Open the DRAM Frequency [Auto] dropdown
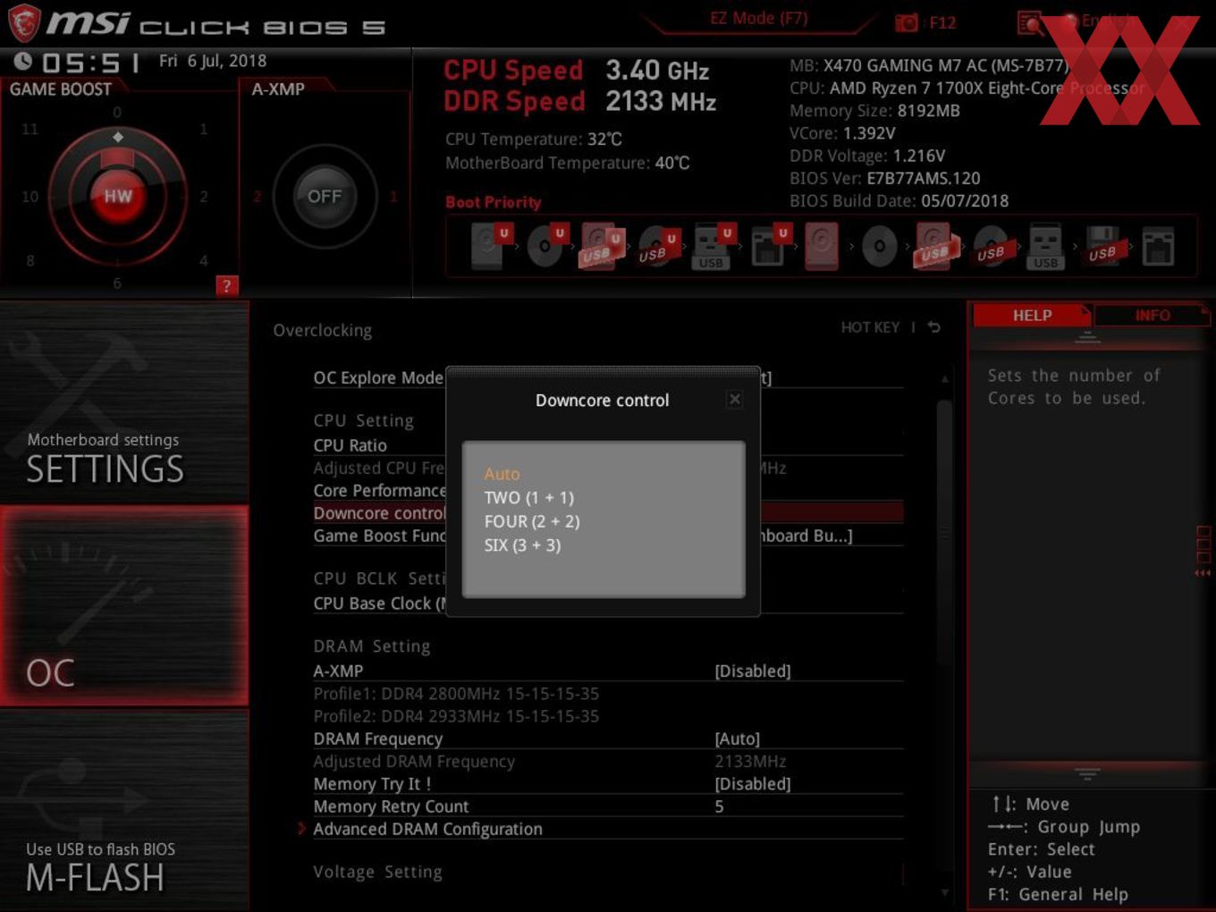 point(738,739)
